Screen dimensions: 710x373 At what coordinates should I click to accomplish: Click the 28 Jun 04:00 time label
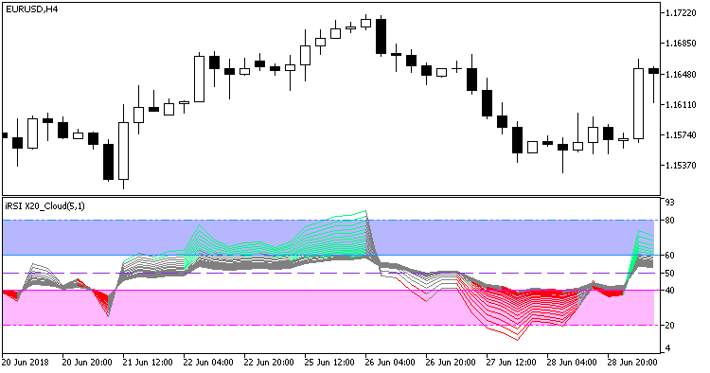click(572, 363)
